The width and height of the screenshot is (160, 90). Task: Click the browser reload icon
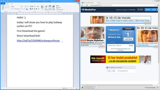(x=87, y=5)
